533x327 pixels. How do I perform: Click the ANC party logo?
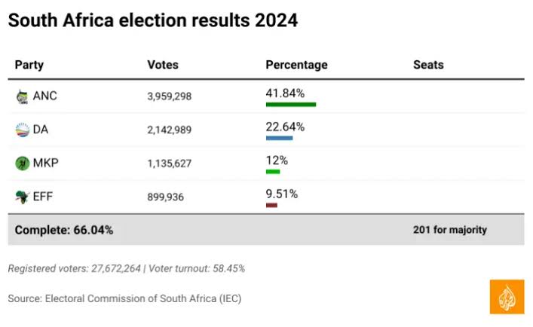click(22, 96)
